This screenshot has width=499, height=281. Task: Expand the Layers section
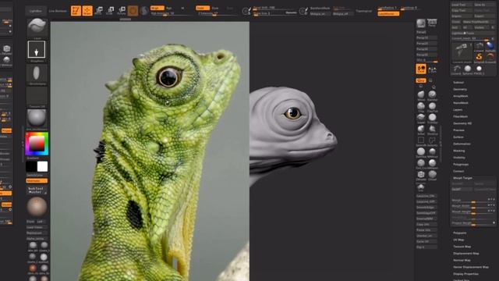coord(458,109)
